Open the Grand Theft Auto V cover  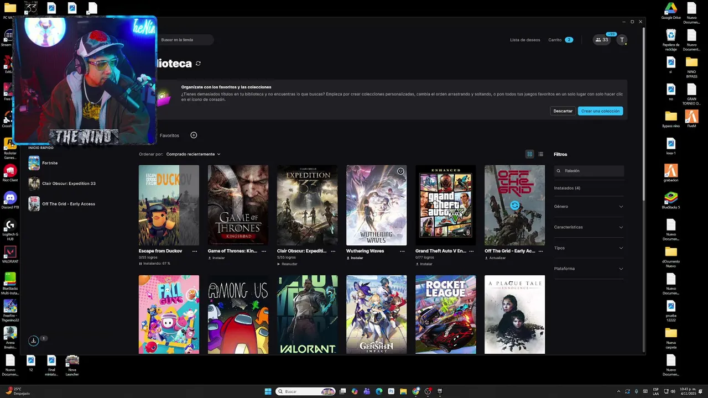[445, 205]
